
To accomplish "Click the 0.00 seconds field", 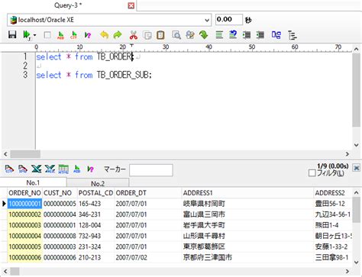I will (228, 20).
